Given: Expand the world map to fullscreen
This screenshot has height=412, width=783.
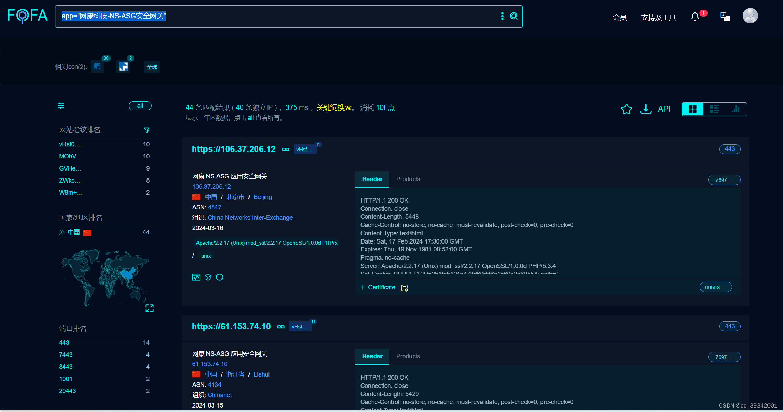Looking at the screenshot, I should [x=149, y=308].
